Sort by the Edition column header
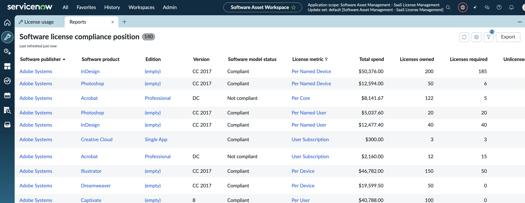The height and width of the screenshot is (203, 525). (x=153, y=59)
